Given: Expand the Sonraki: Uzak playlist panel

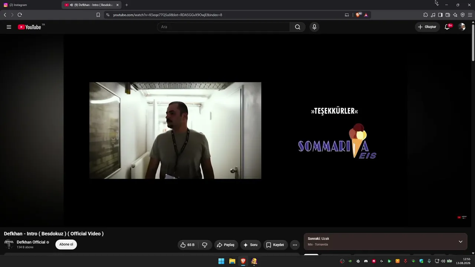Looking at the screenshot, I should (x=461, y=242).
